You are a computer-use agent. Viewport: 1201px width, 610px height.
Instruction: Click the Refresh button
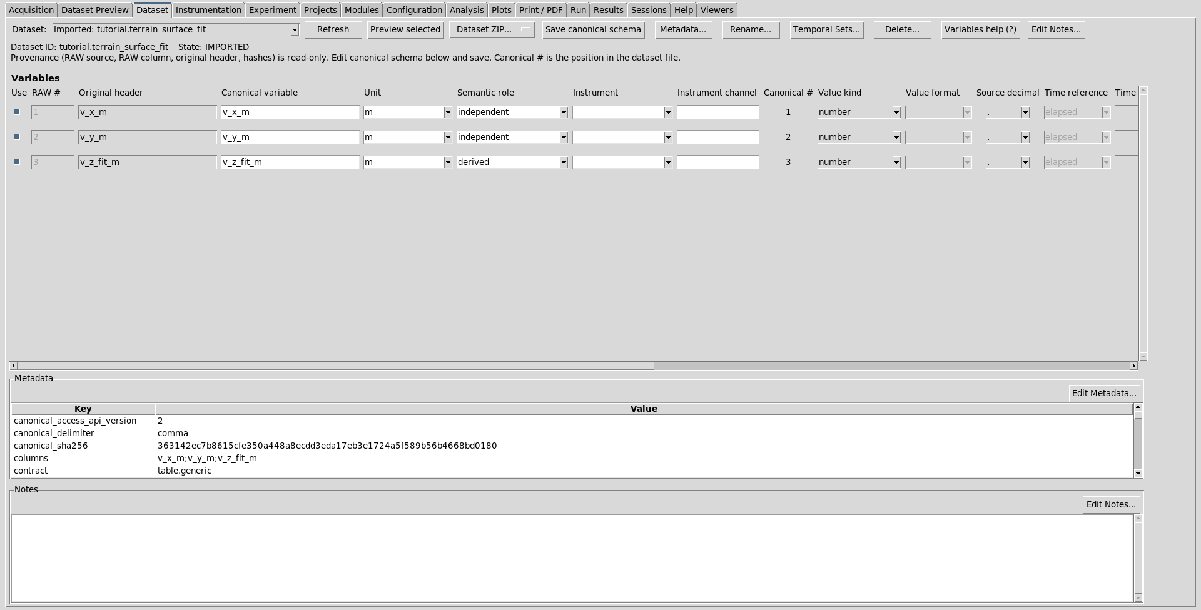[333, 29]
